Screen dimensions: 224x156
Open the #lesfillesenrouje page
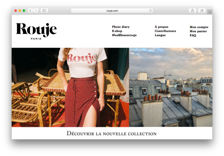[x=124, y=35]
